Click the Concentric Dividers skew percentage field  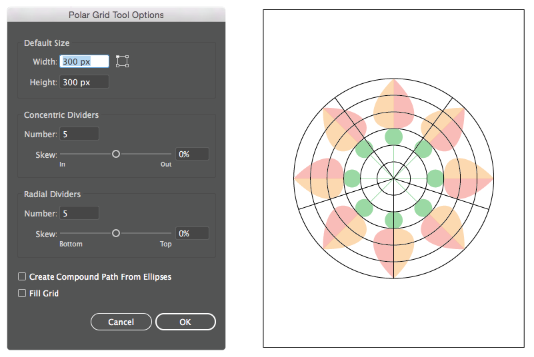(x=192, y=154)
